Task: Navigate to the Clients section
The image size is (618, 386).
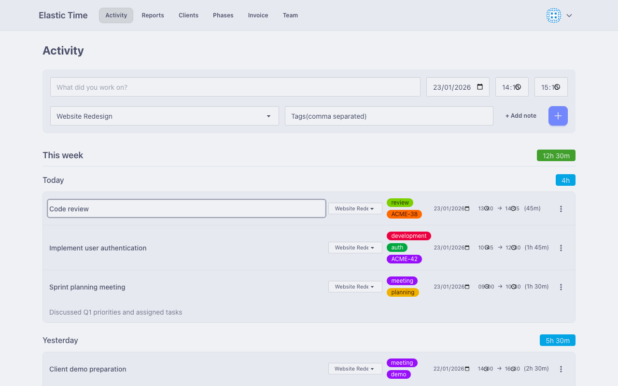Action: (188, 15)
